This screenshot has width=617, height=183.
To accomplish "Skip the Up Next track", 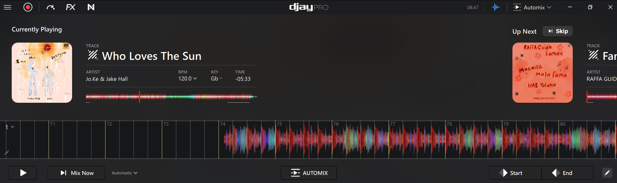I will tap(558, 31).
